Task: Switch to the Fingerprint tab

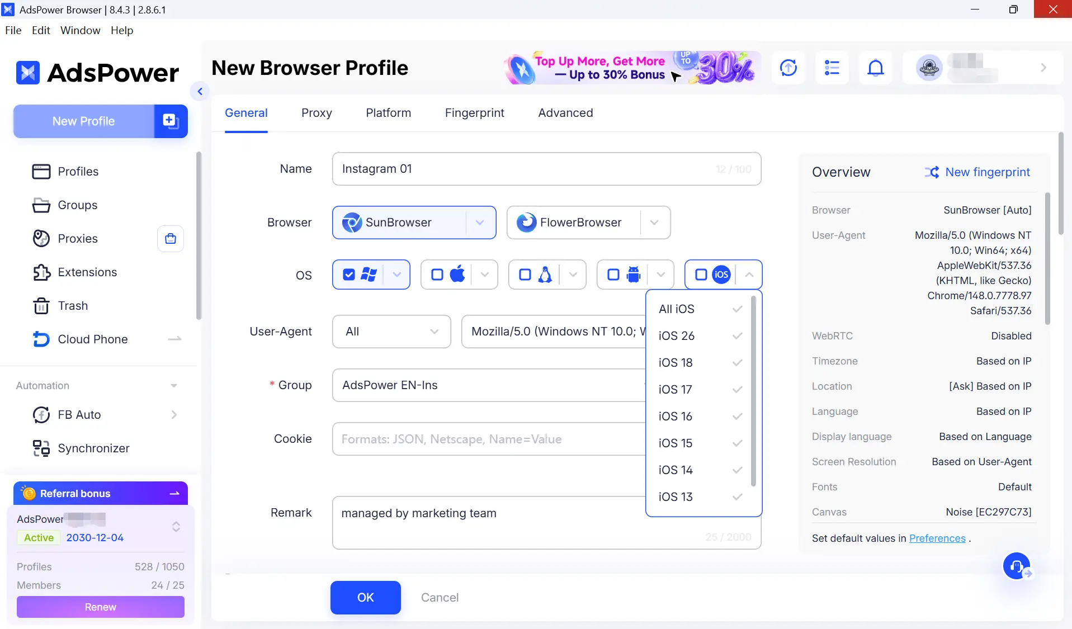Action: (475, 113)
